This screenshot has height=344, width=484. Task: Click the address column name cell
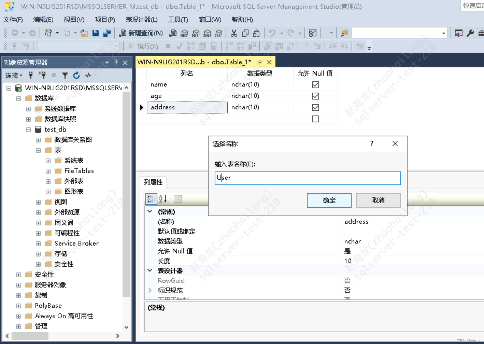point(187,107)
